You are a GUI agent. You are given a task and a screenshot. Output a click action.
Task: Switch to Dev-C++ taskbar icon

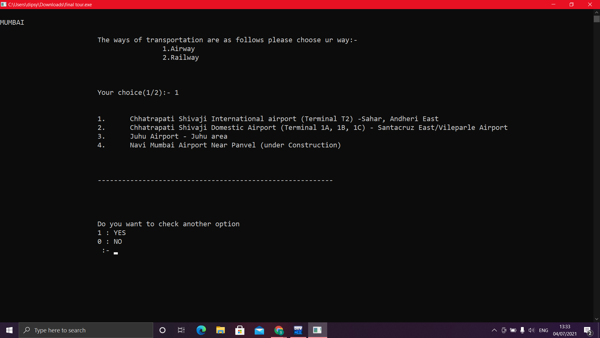298,330
